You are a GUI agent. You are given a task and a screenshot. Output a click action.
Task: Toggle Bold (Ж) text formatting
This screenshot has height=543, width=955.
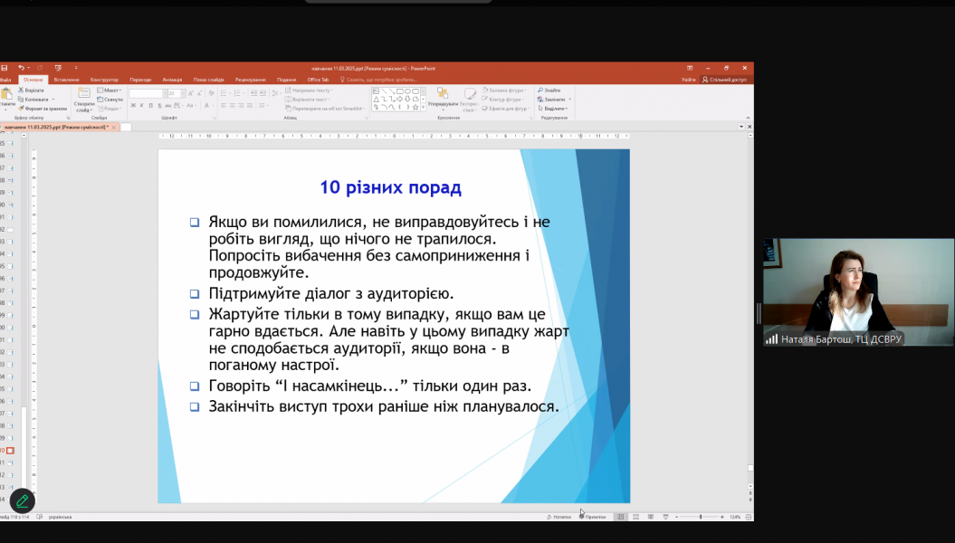pos(133,106)
